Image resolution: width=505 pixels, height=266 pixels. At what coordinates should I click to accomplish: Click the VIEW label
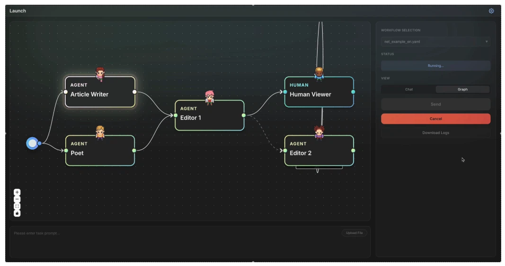coord(385,78)
